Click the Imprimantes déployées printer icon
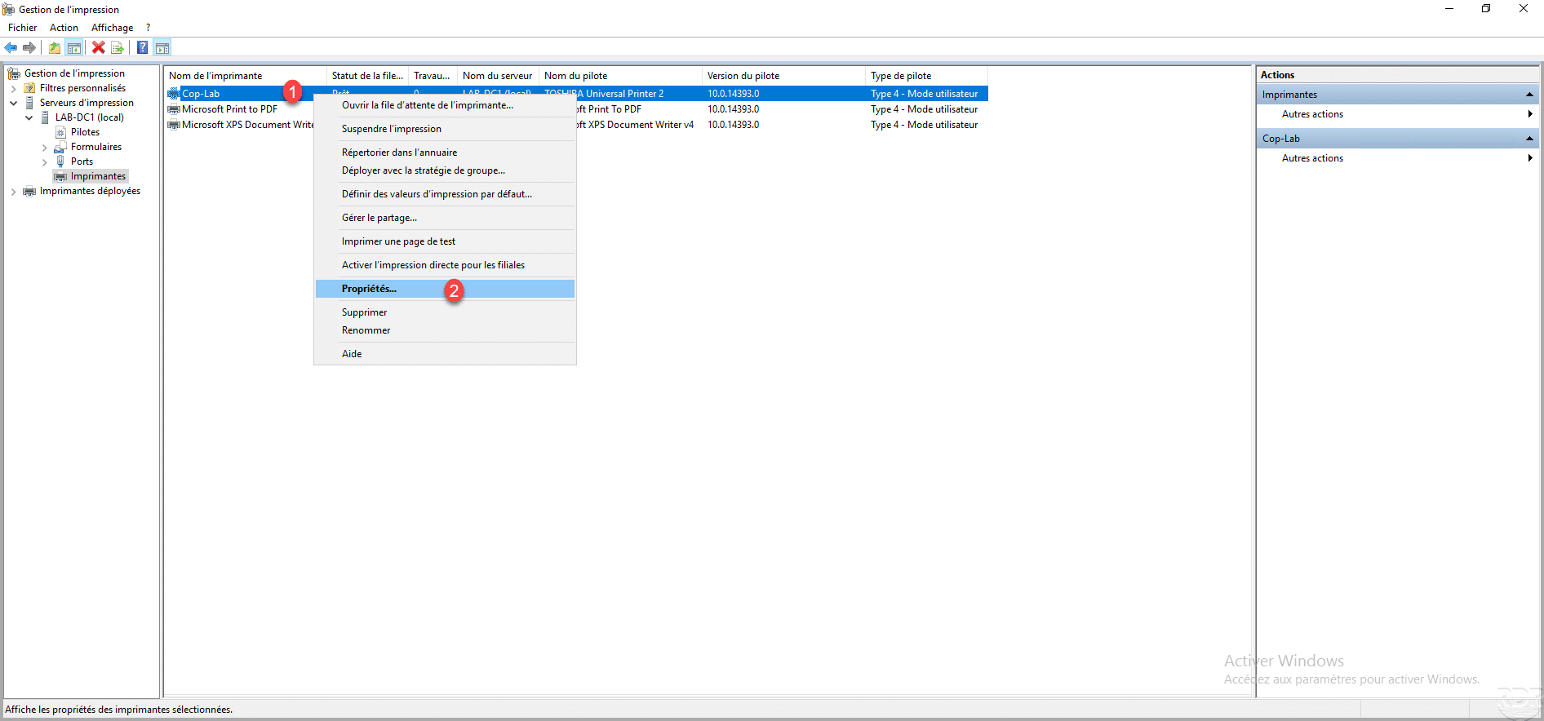This screenshot has height=721, width=1544. tap(29, 191)
